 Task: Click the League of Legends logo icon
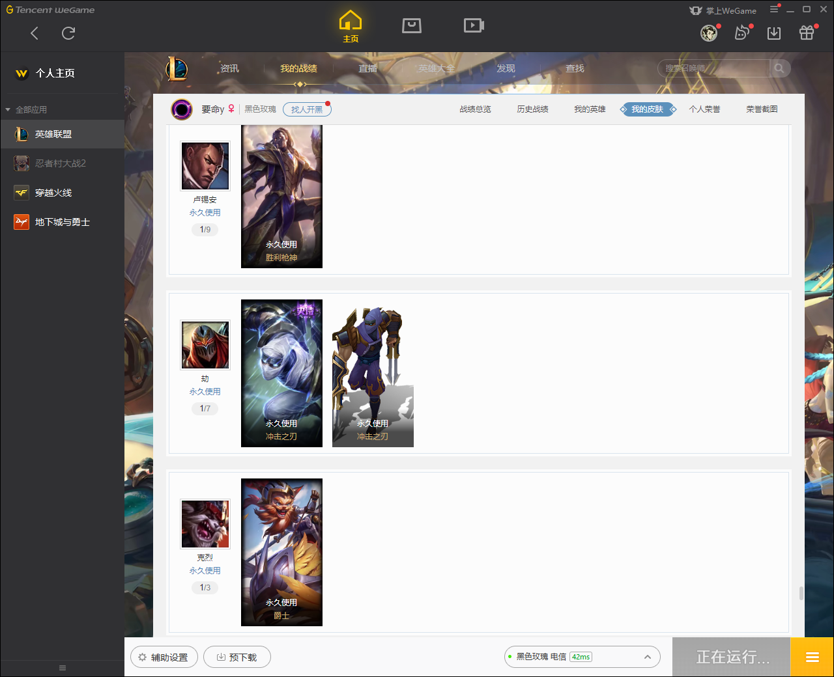point(176,68)
